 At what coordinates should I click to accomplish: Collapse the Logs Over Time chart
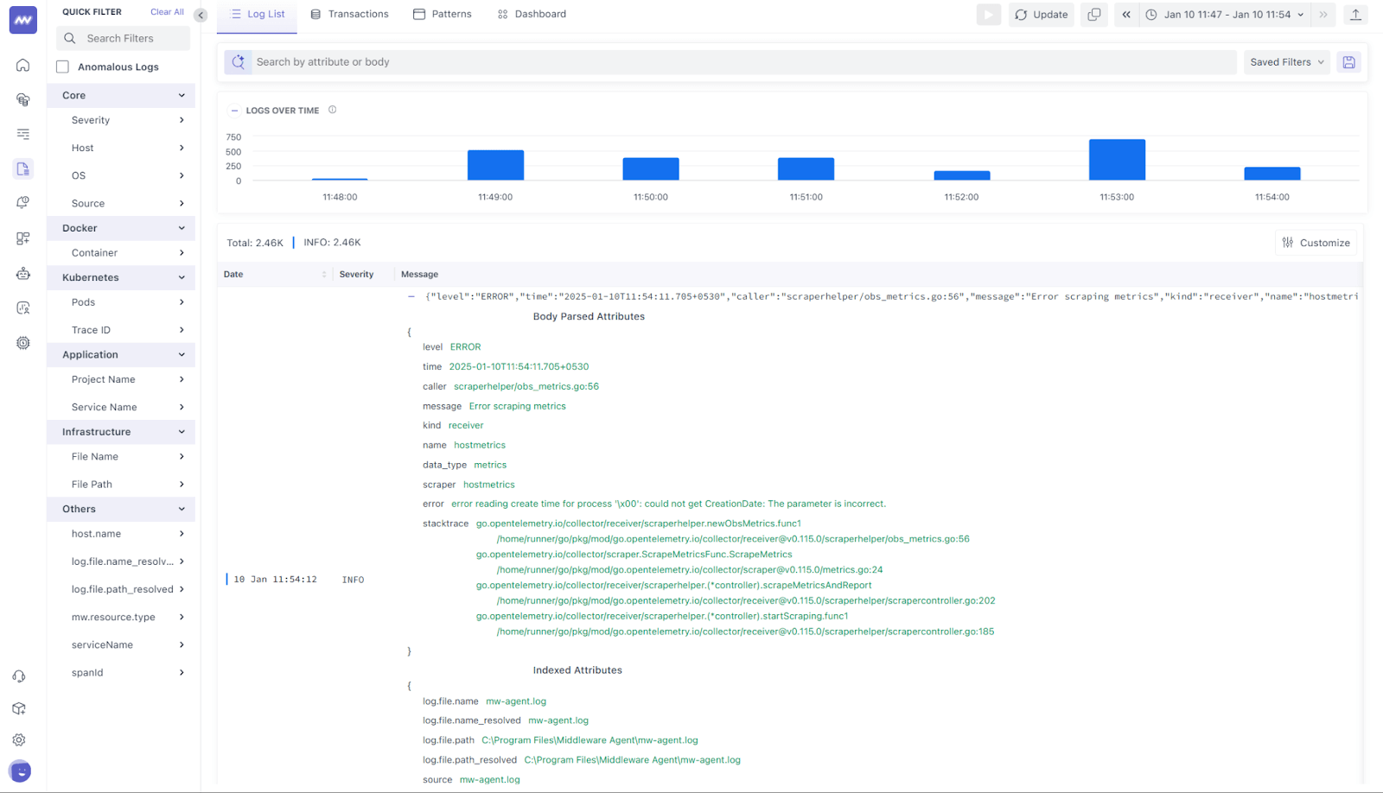[234, 110]
